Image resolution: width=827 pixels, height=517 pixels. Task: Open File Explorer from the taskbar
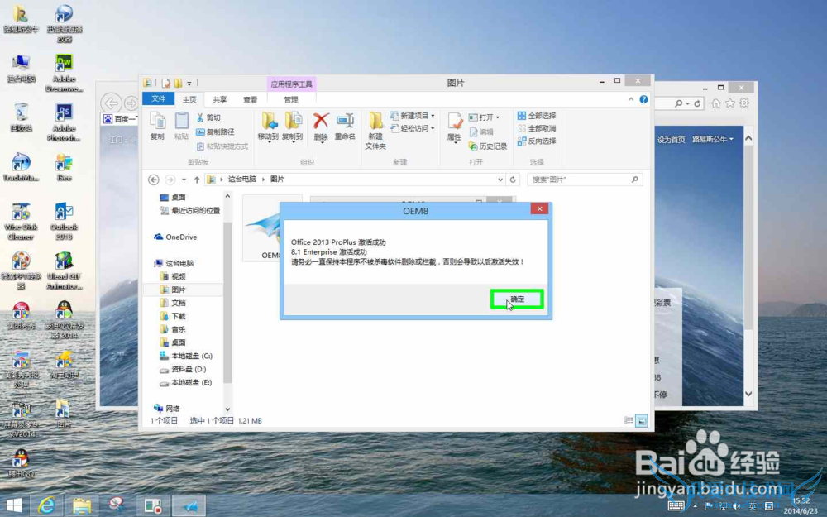pos(82,505)
